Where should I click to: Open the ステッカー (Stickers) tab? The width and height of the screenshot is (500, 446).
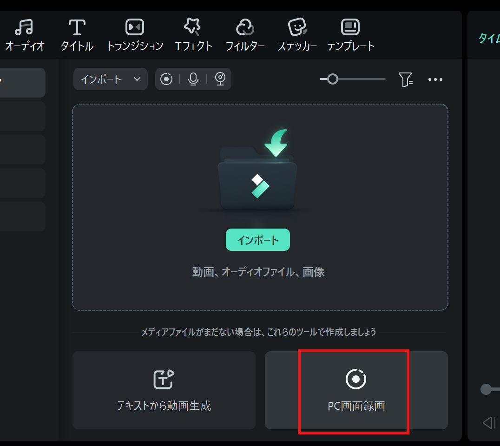coord(297,35)
